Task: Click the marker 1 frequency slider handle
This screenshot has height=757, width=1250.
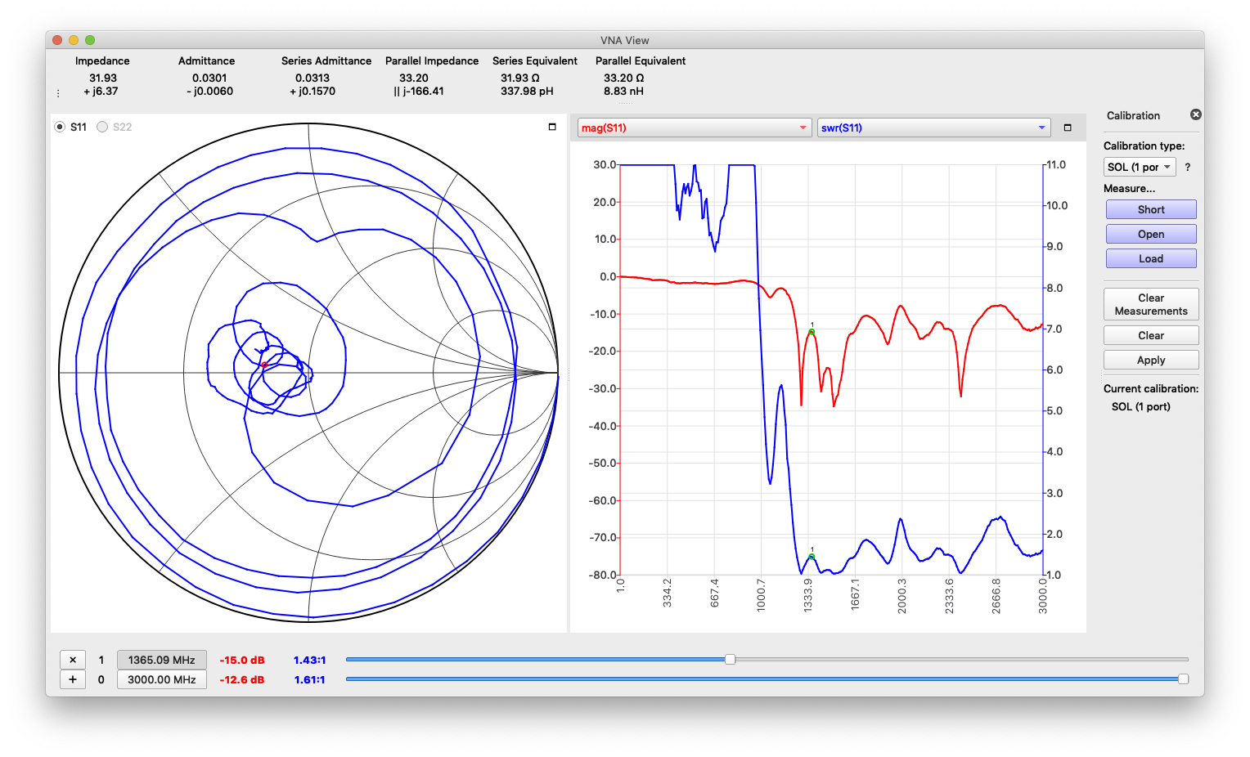Action: click(x=730, y=659)
